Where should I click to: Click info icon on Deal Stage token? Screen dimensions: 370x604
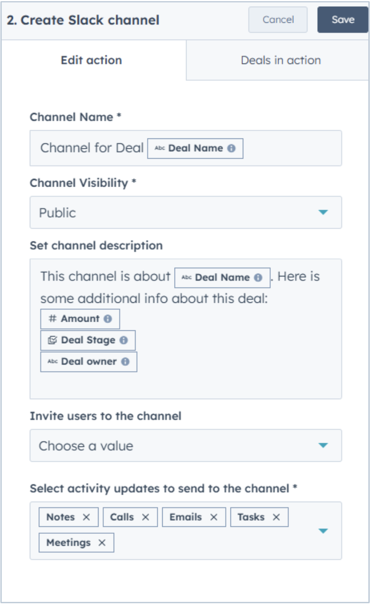click(x=123, y=340)
